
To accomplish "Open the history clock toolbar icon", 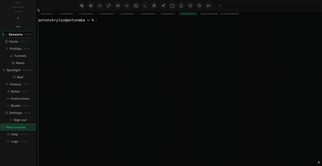I will click(199, 6).
